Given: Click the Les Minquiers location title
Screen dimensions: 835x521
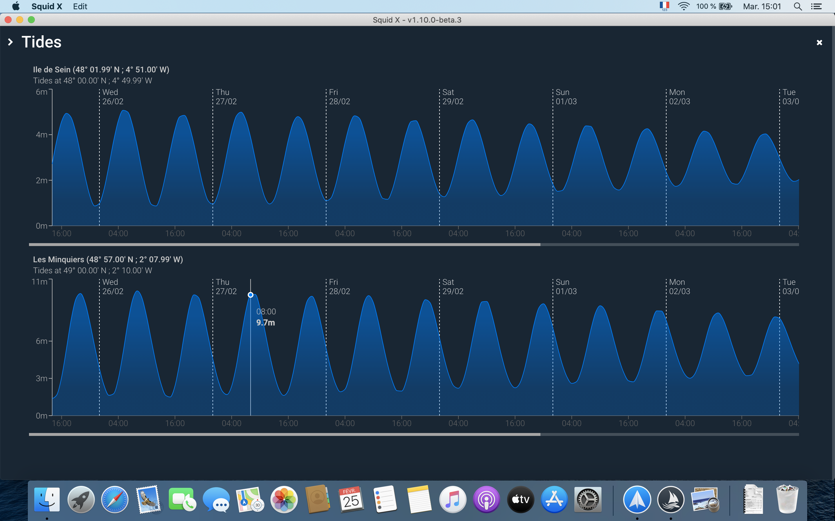Looking at the screenshot, I should (108, 259).
